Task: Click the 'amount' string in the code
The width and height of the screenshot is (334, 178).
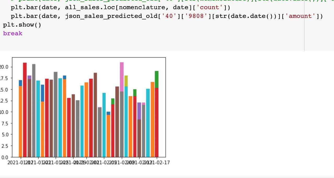Action: tap(301, 16)
